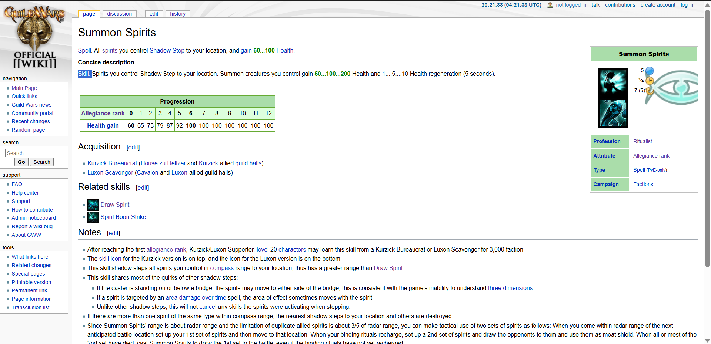Image resolution: width=711 pixels, height=344 pixels.
Task: Open Transclusion list
Action: (30, 307)
